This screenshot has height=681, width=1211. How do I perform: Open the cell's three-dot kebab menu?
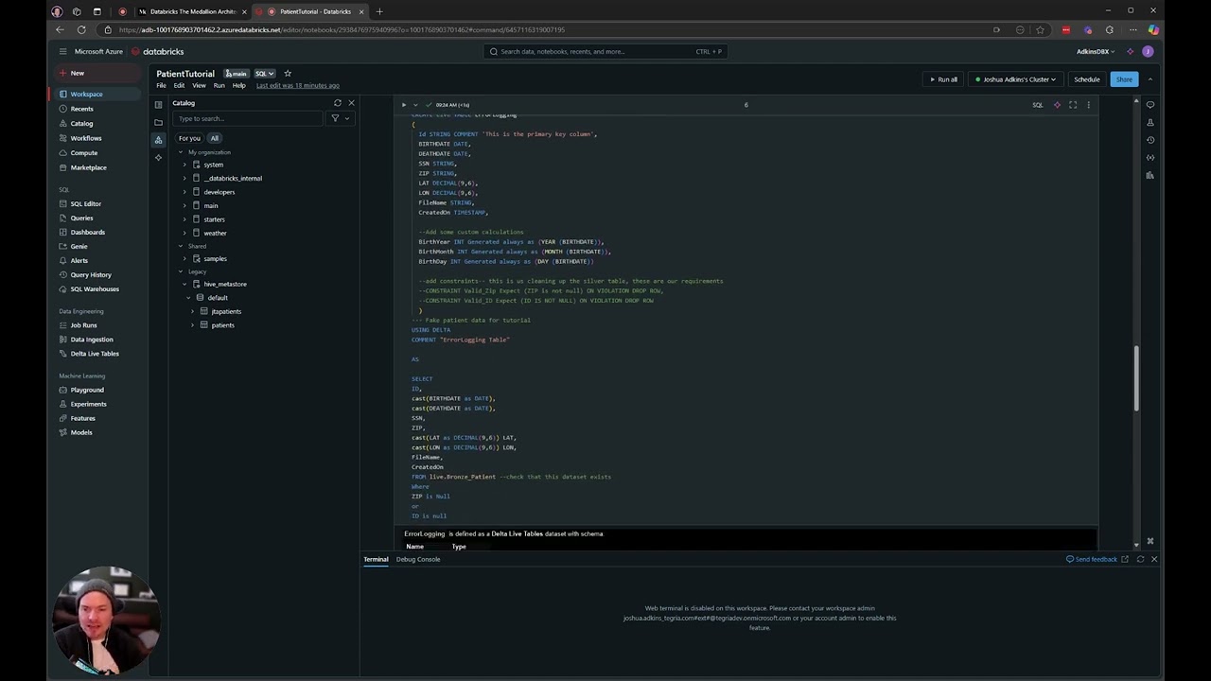click(1088, 105)
